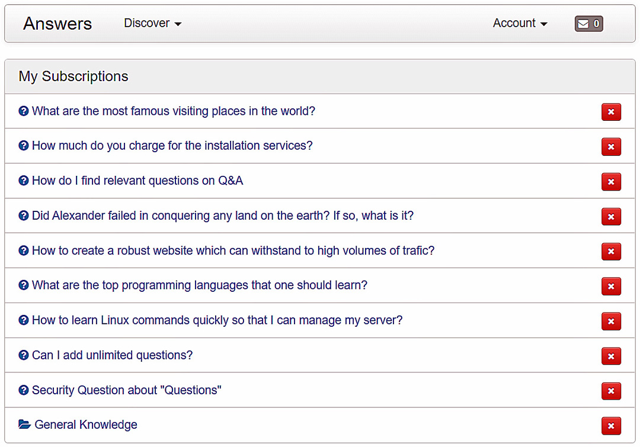Image resolution: width=640 pixels, height=447 pixels.
Task: Click question icon beside 'most famous visiting places'
Action: [24, 111]
